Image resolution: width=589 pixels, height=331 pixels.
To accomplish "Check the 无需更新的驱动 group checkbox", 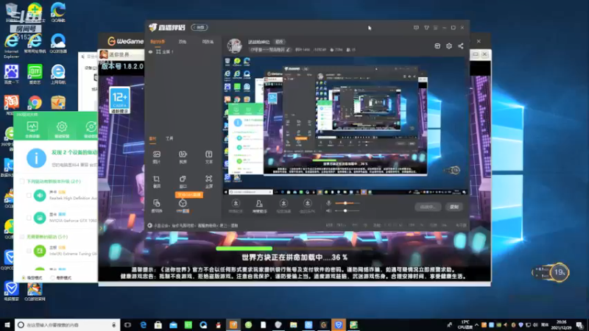I will pyautogui.click(x=22, y=237).
